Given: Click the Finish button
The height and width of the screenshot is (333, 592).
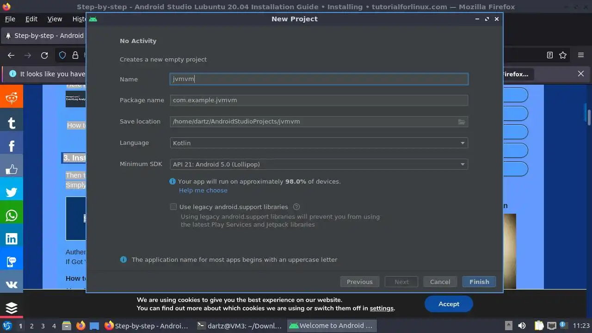Looking at the screenshot, I should [479, 282].
